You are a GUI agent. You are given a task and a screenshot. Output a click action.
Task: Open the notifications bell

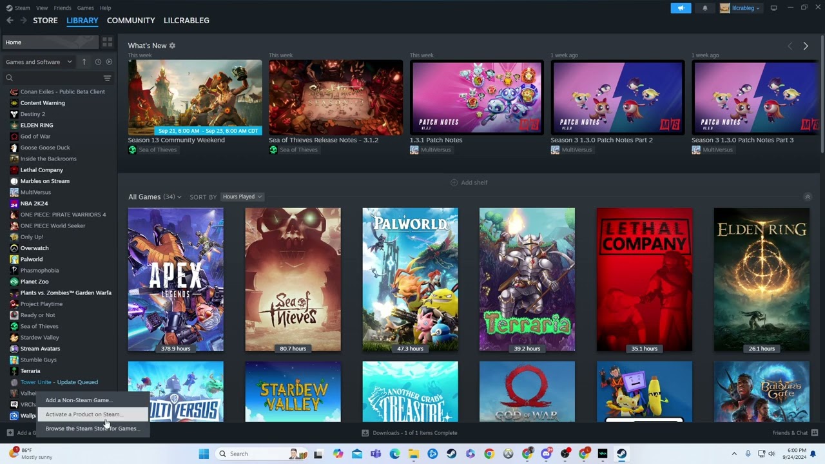point(705,8)
